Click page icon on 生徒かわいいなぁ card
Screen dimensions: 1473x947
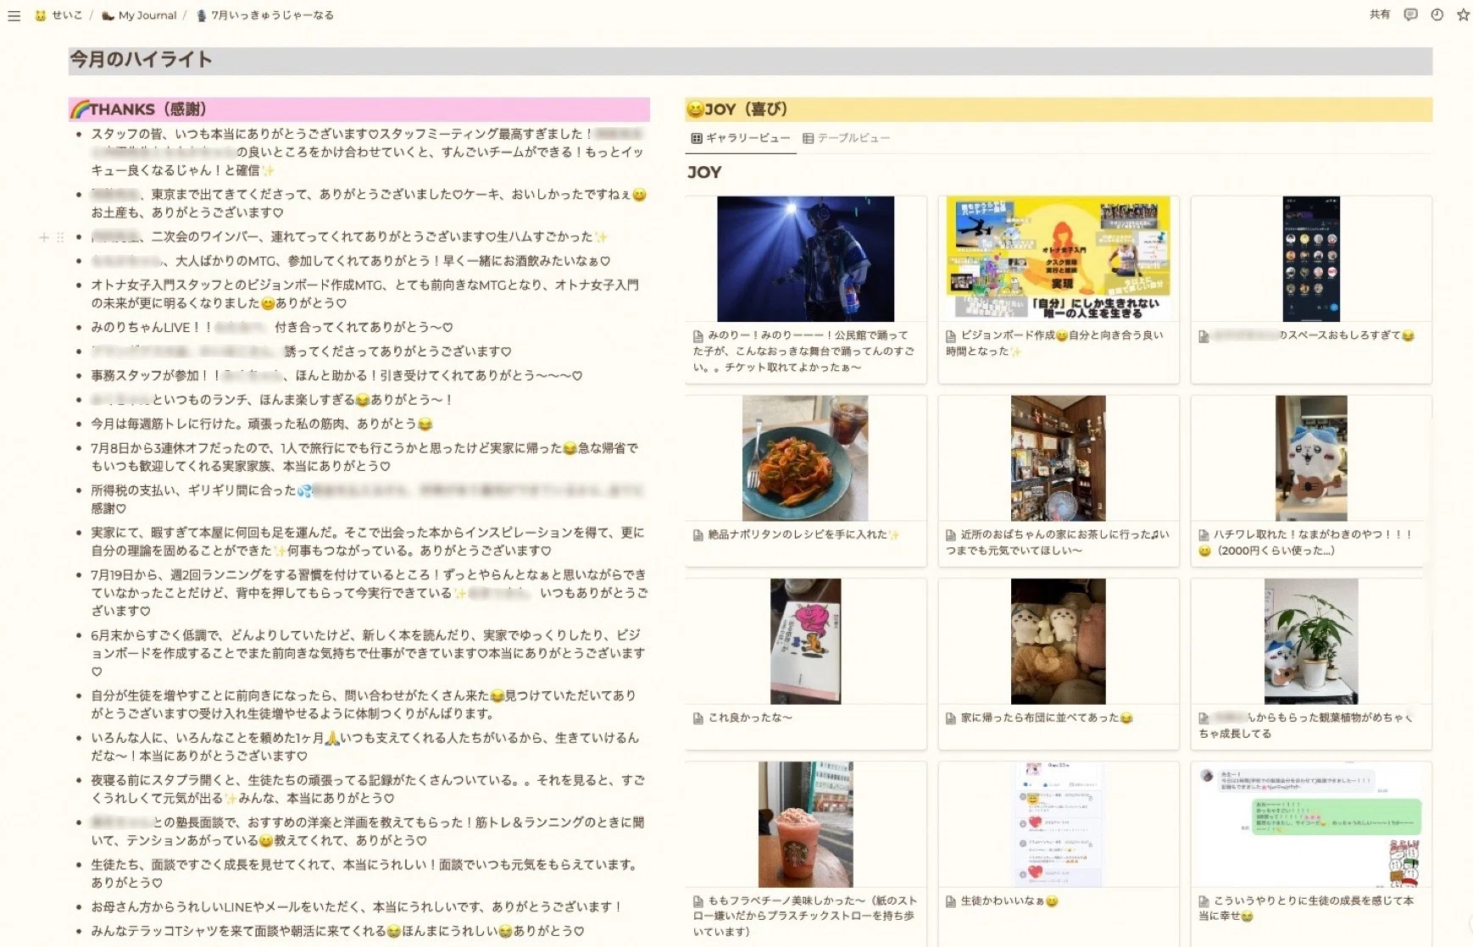(x=951, y=901)
